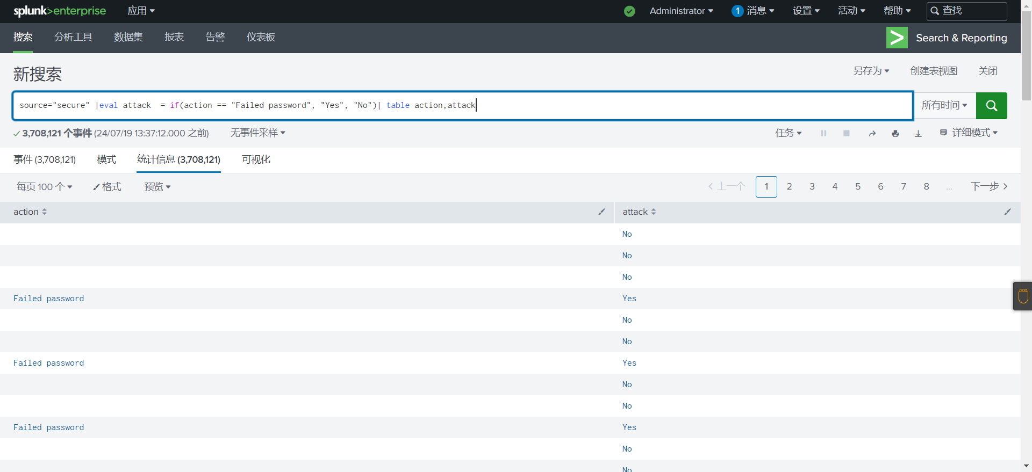Pause the running search job

(x=823, y=133)
